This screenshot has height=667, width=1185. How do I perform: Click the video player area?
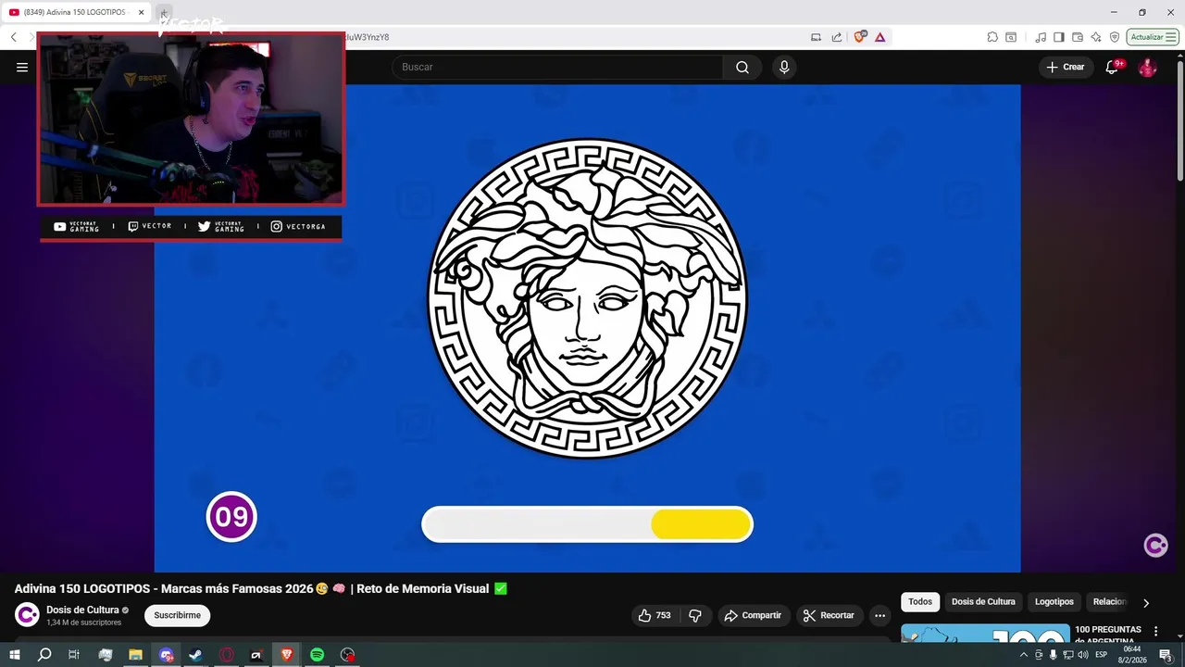click(x=587, y=328)
